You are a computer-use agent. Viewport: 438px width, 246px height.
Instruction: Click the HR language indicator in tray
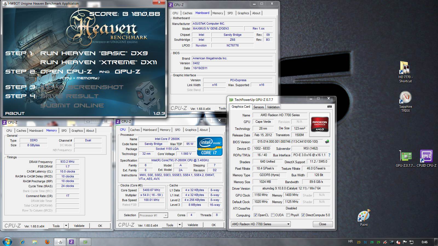tap(350, 241)
